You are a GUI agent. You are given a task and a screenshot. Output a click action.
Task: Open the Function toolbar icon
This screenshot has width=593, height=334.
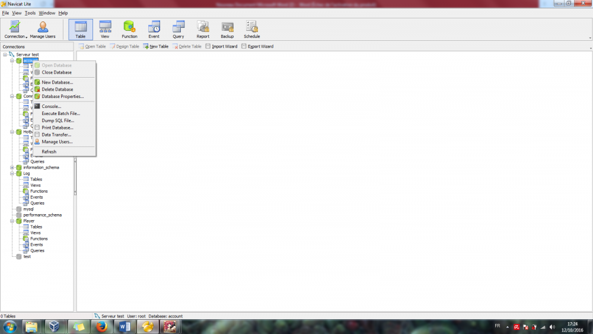tap(129, 30)
